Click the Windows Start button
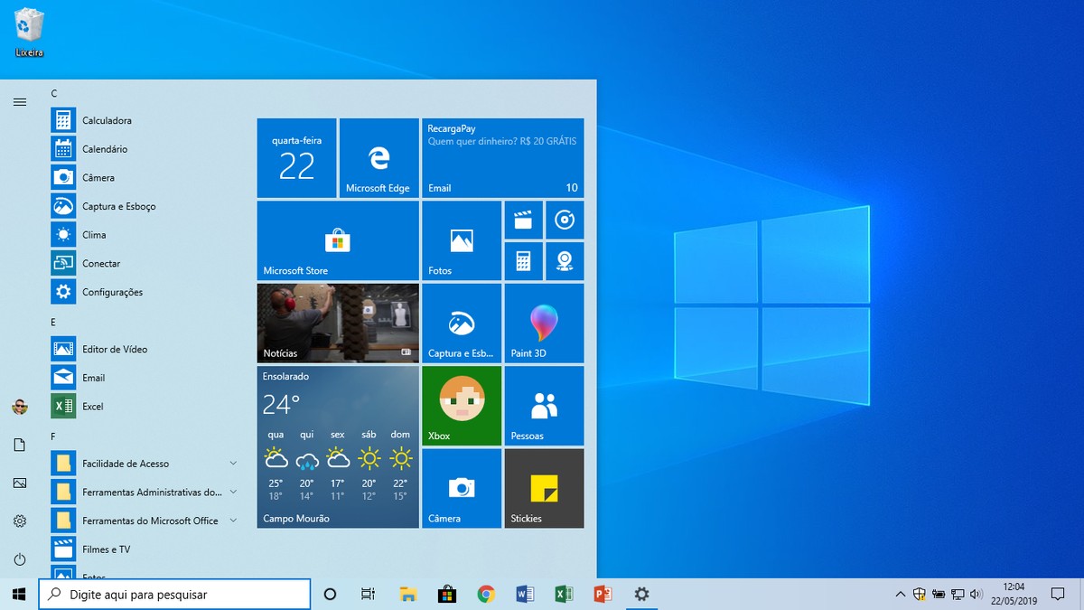The height and width of the screenshot is (610, 1084). (x=18, y=594)
